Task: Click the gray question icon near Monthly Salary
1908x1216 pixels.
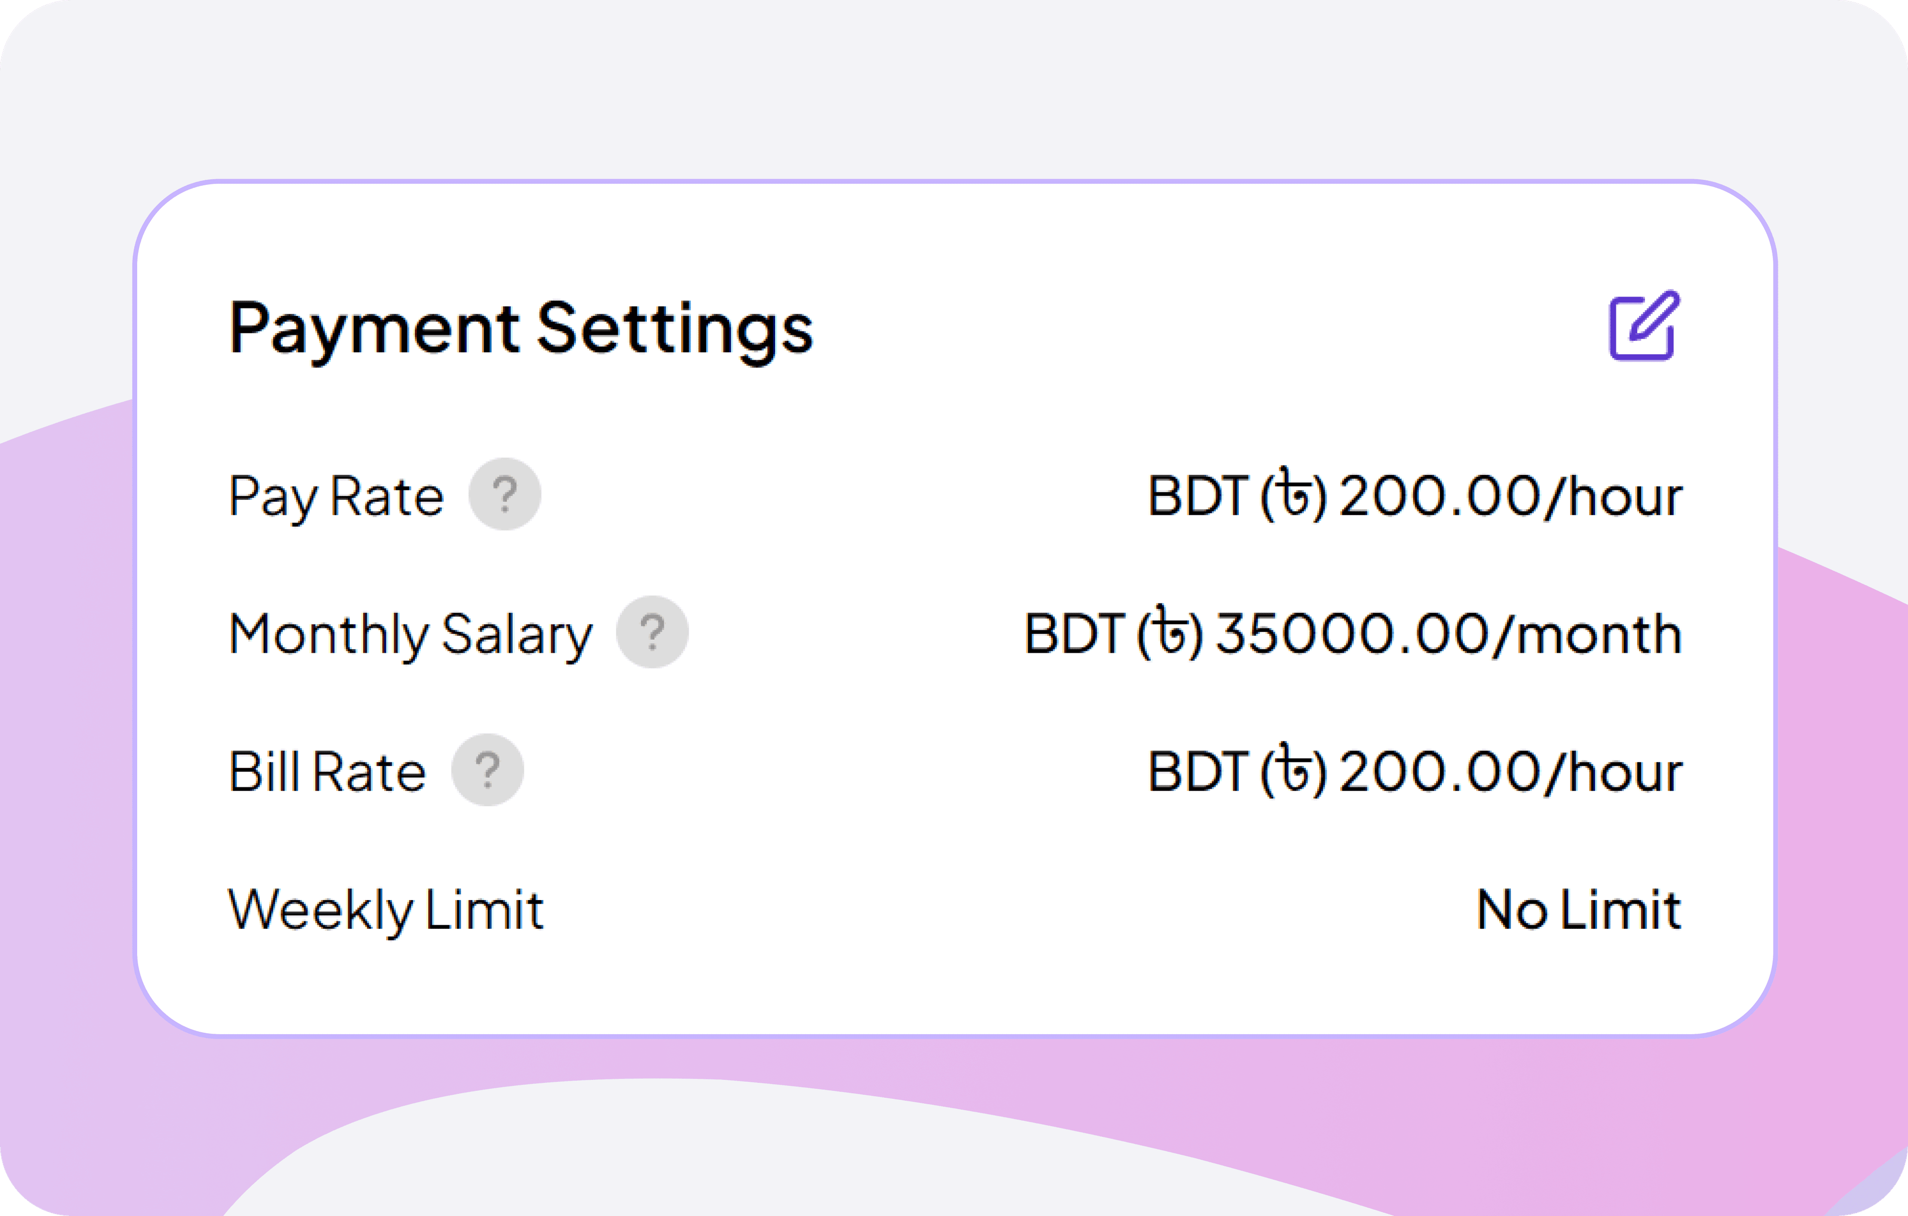Action: pos(652,631)
